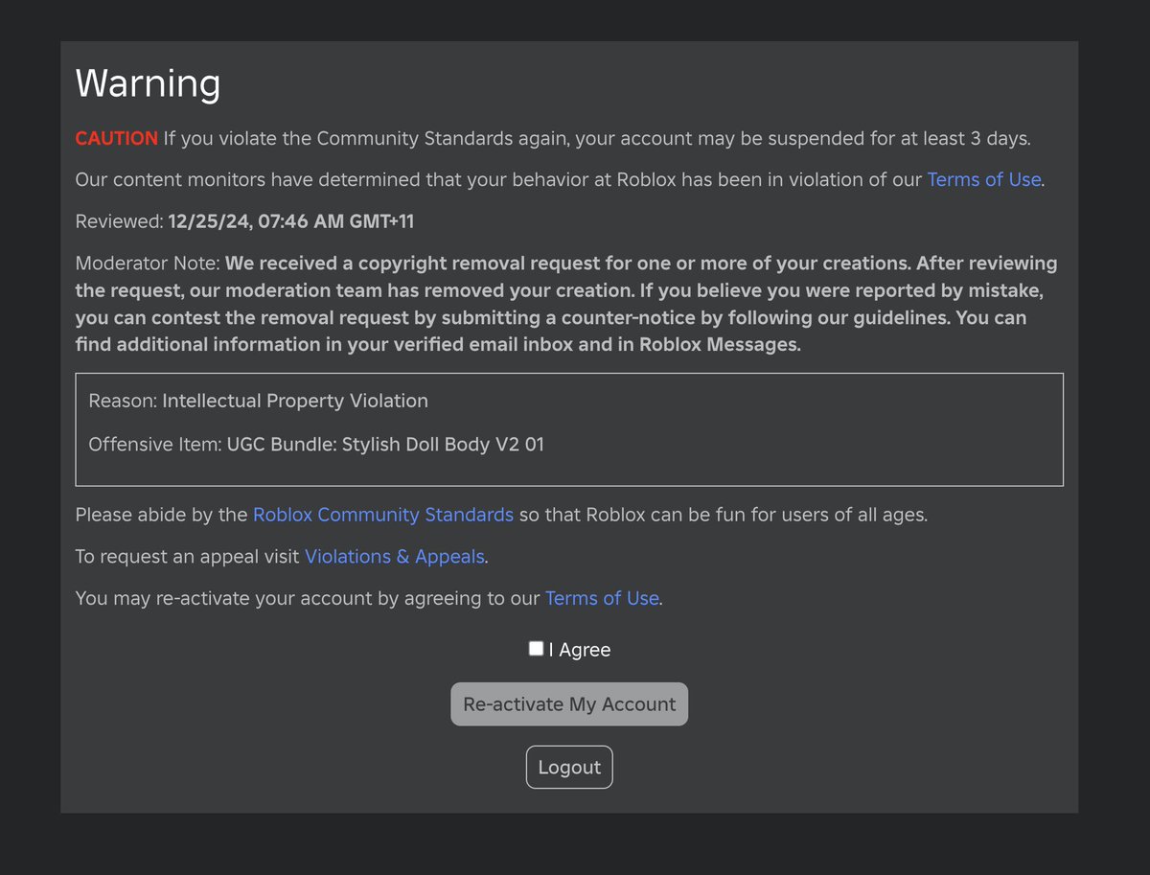Screen dimensions: 1150x875
Task: Log out using the Logout button
Action: coord(569,768)
